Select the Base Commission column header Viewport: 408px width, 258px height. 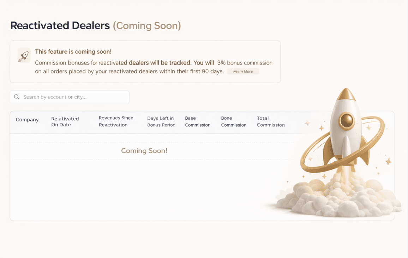198,121
